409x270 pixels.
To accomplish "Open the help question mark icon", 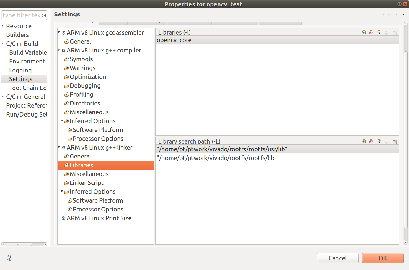I will (9, 258).
